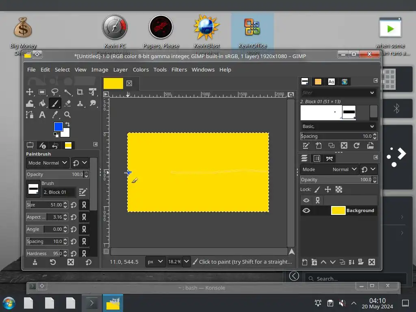Screen dimensions: 416x312
Task: Create a new layer in Layers panel
Action: 305,262
